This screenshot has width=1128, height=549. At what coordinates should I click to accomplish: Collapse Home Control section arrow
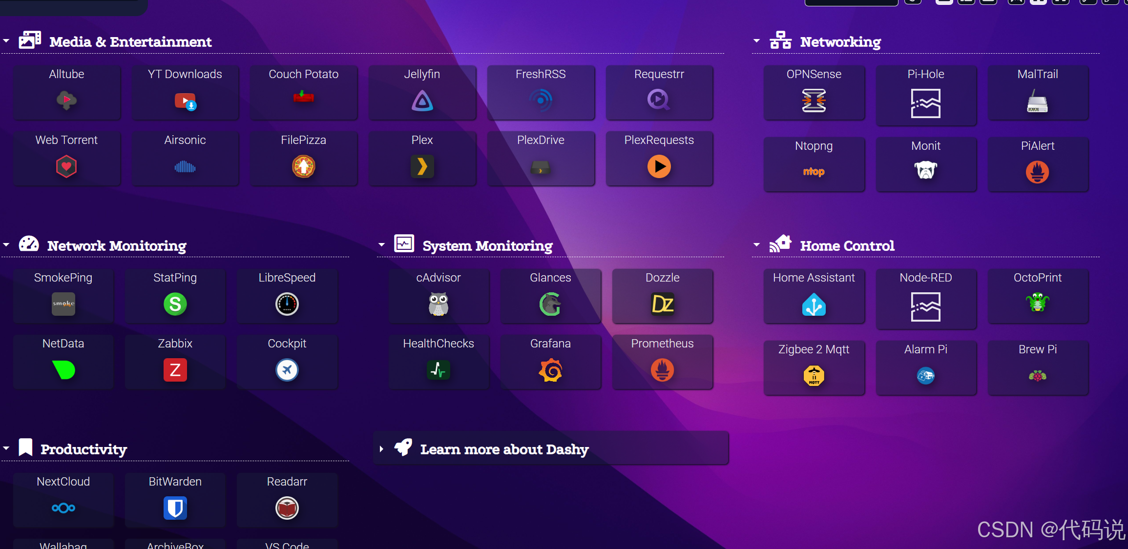756,244
